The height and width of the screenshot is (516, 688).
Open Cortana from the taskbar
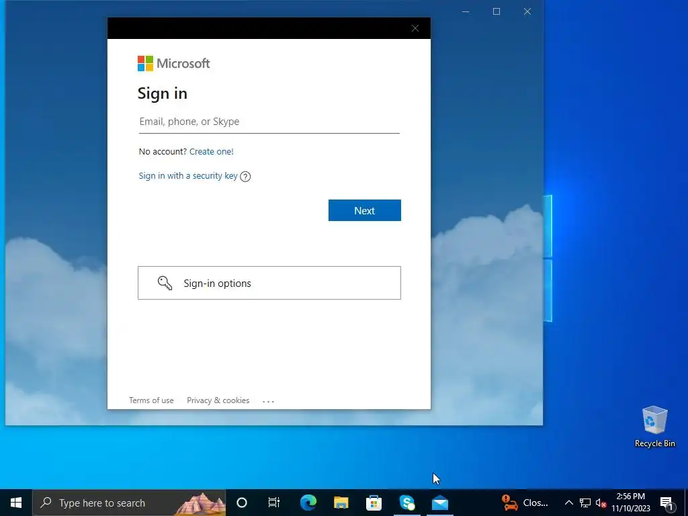coord(242,503)
